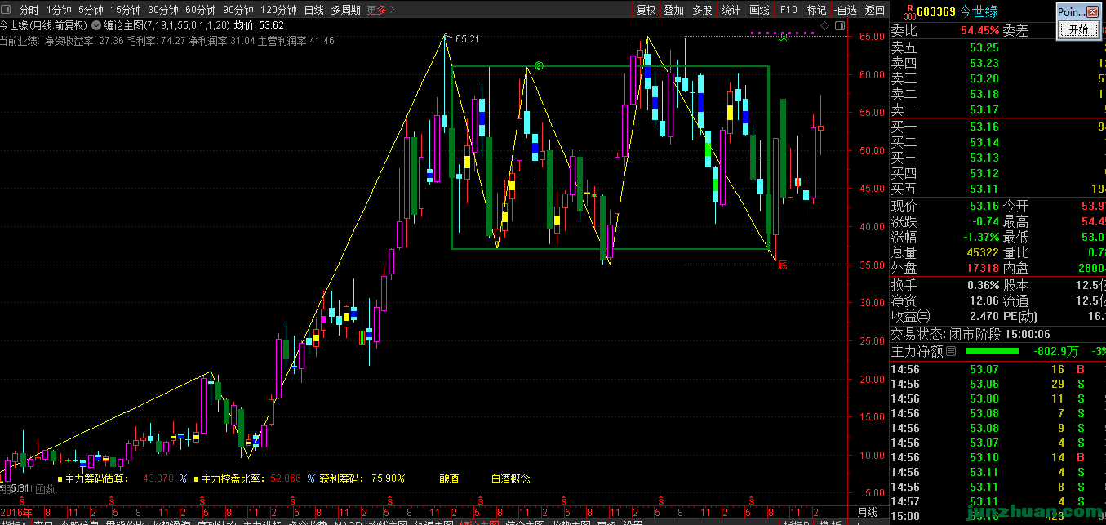This screenshot has width=1106, height=525.
Task: Click the 多股 multi-stock button
Action: click(702, 10)
